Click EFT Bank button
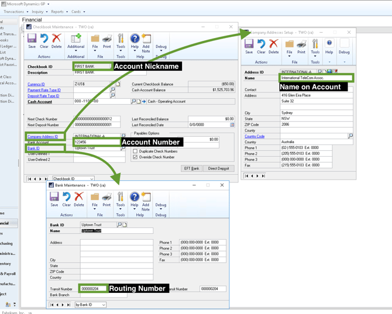Viewport: 392px width, 314px height. [191, 168]
